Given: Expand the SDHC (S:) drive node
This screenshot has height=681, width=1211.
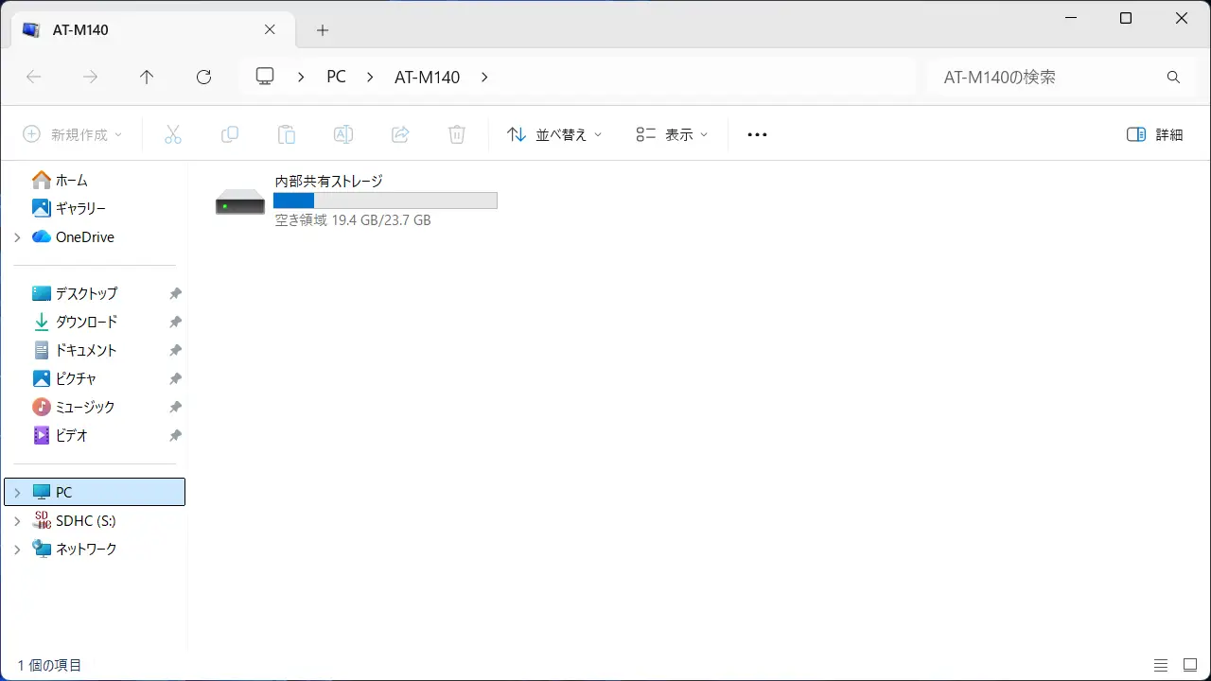Looking at the screenshot, I should 17,521.
